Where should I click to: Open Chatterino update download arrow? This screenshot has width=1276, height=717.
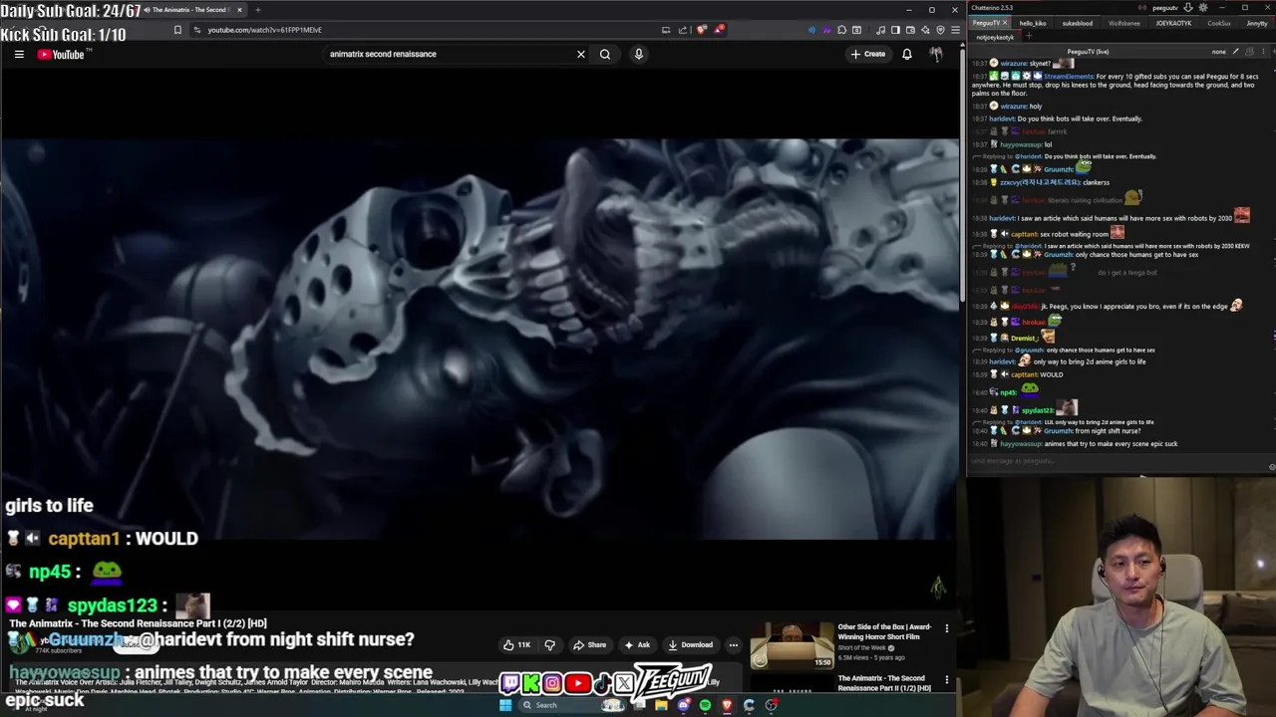(x=1188, y=8)
